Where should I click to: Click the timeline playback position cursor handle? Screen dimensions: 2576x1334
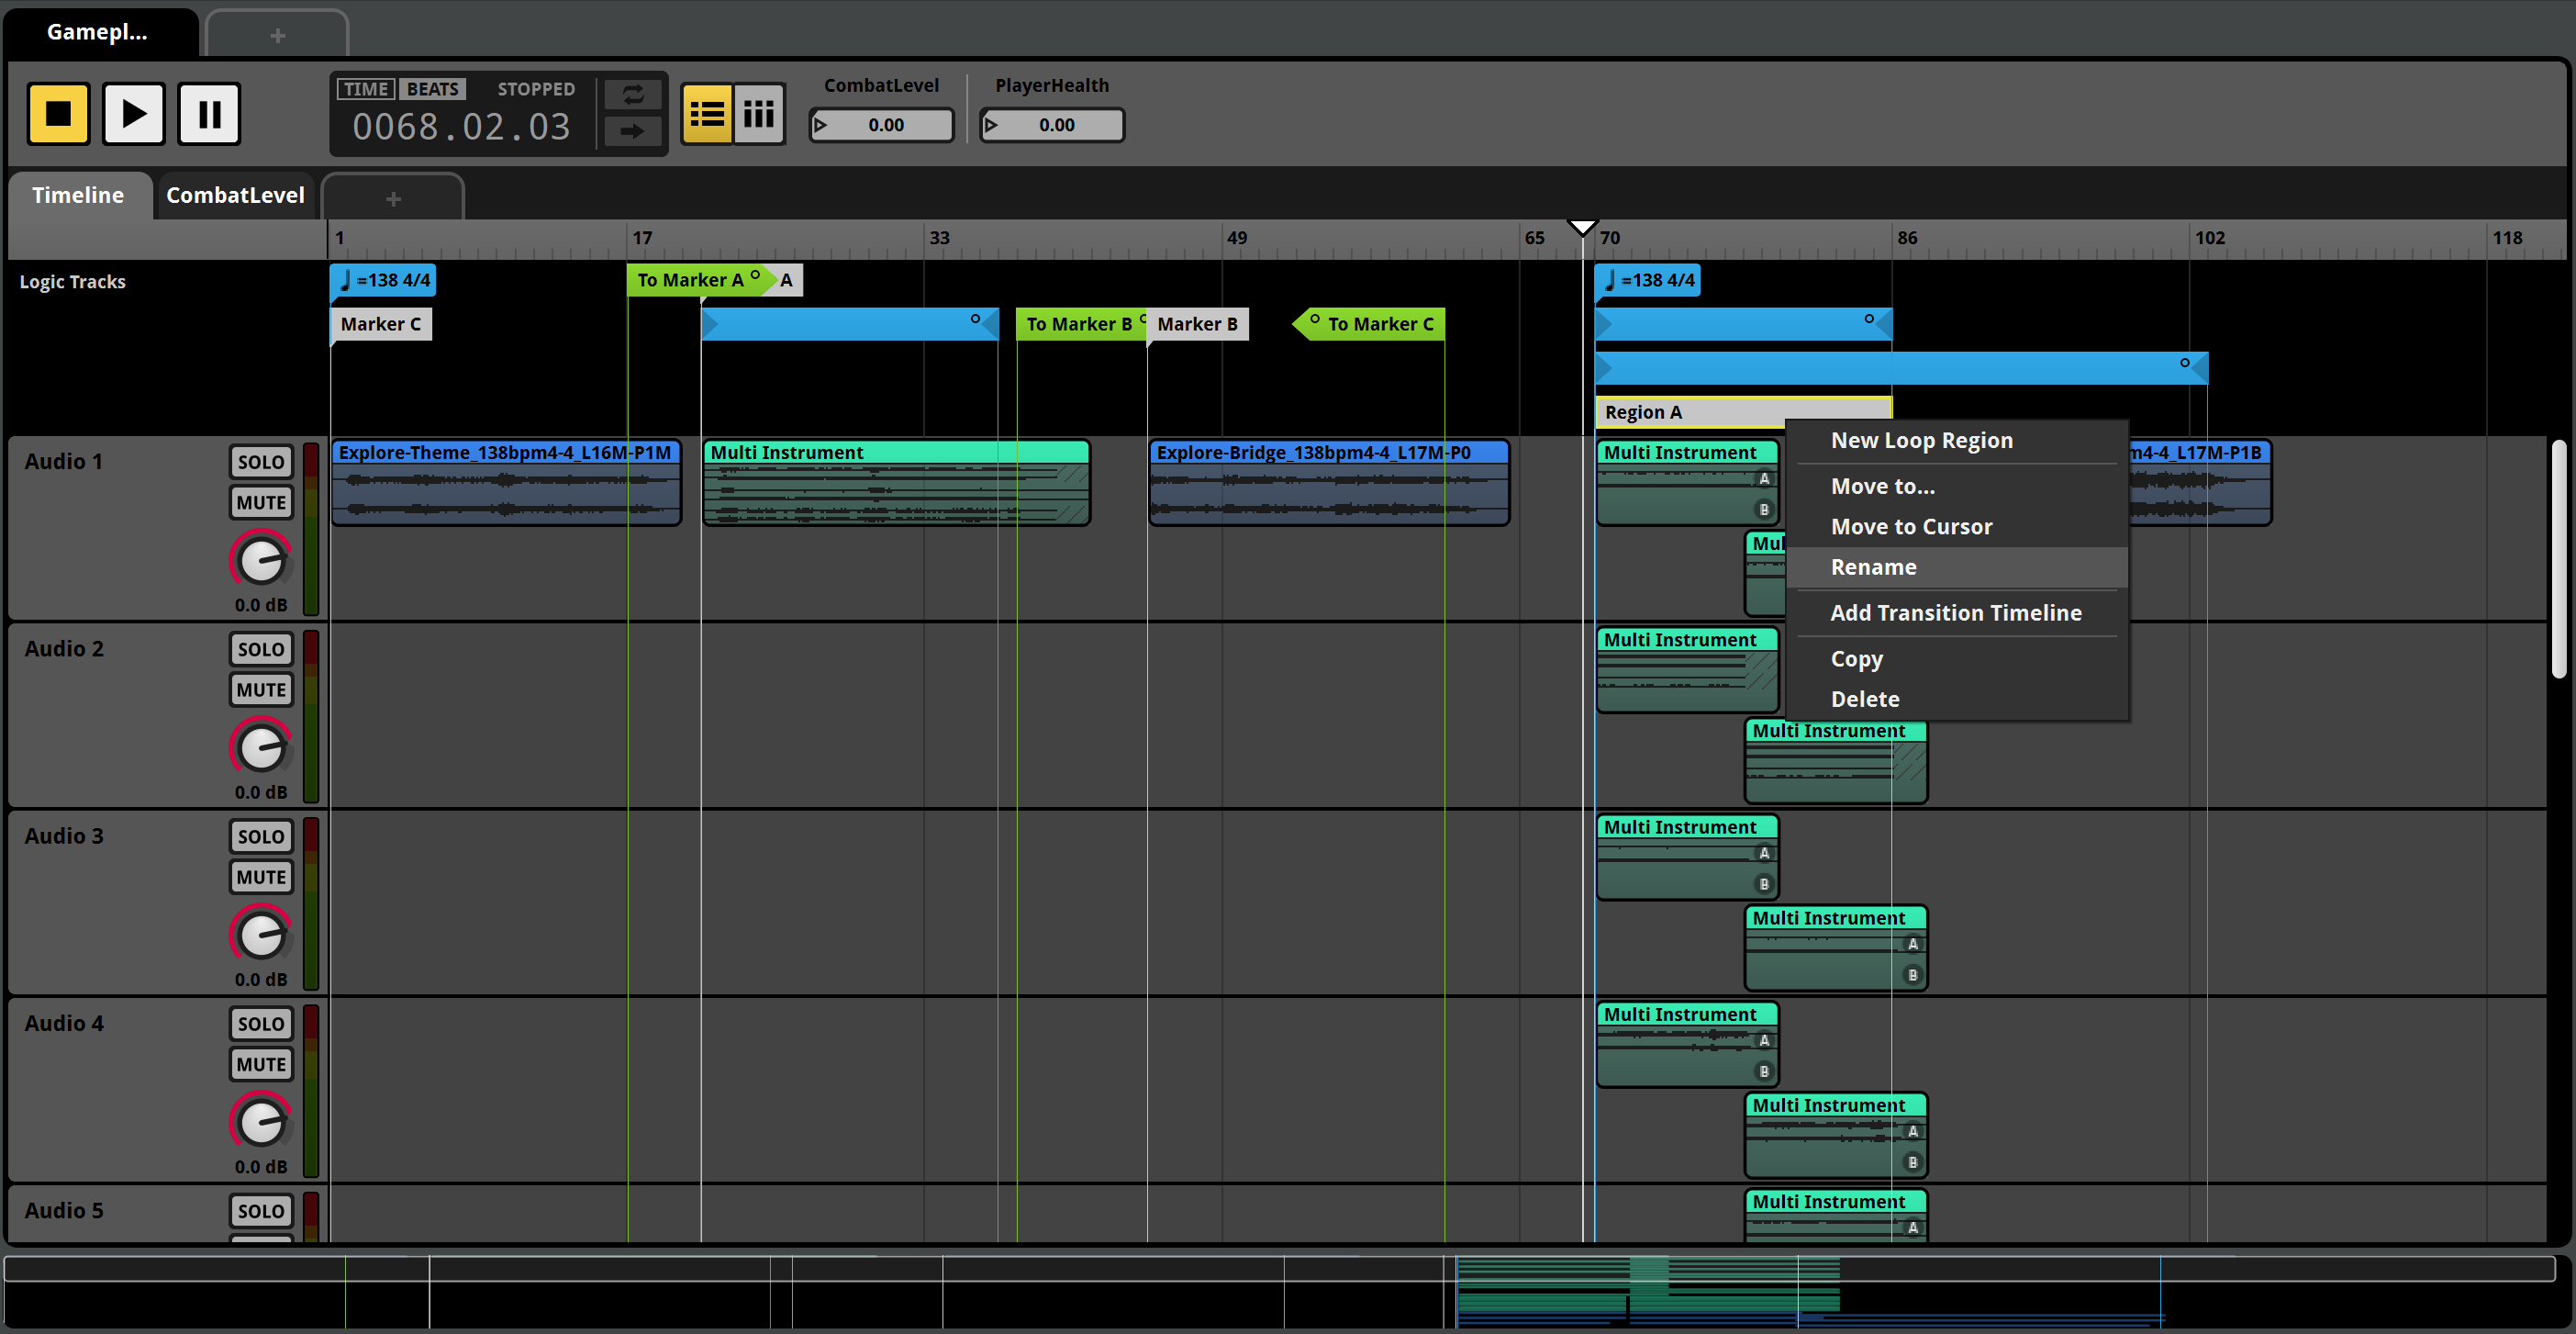[x=1582, y=227]
